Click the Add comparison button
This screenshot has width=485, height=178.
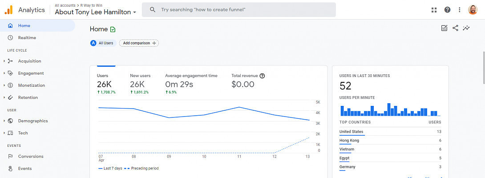139,43
